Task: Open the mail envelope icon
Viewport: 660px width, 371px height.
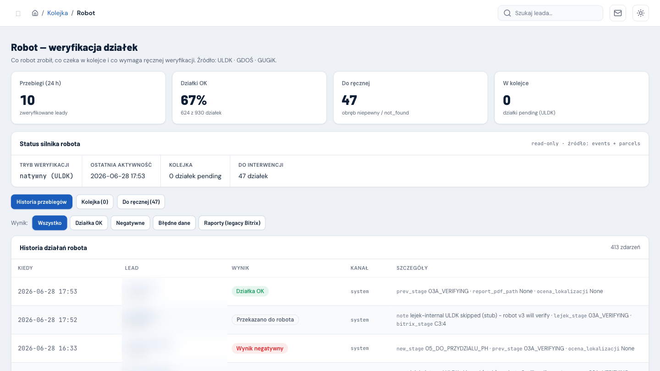Action: 618,13
